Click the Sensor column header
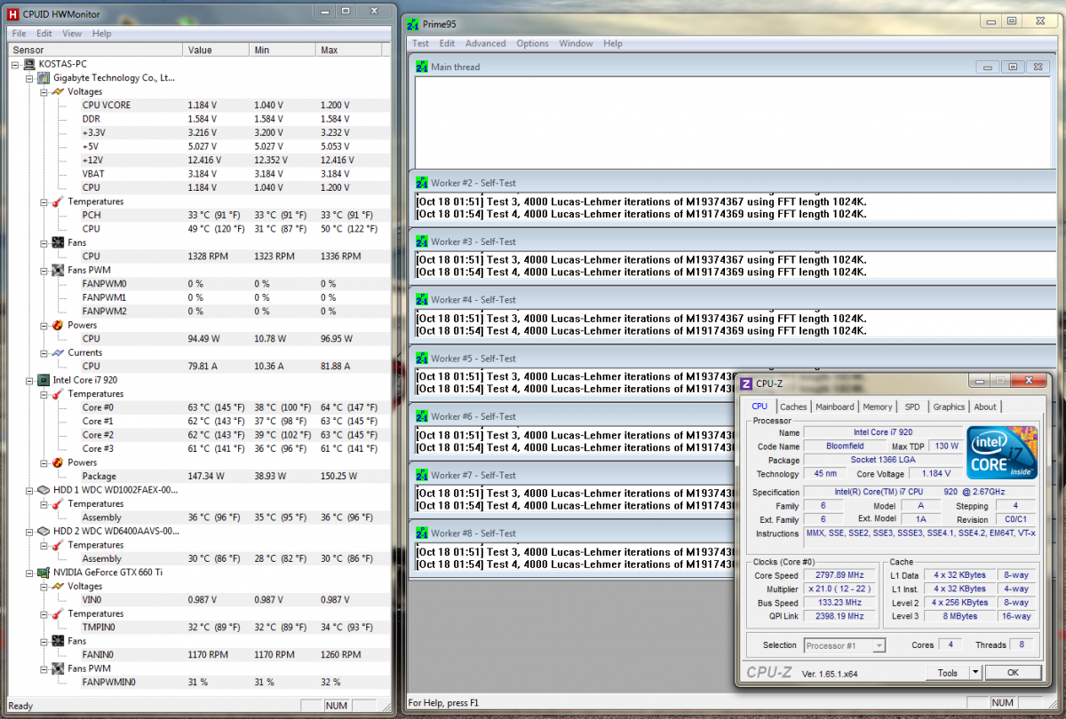 point(94,50)
